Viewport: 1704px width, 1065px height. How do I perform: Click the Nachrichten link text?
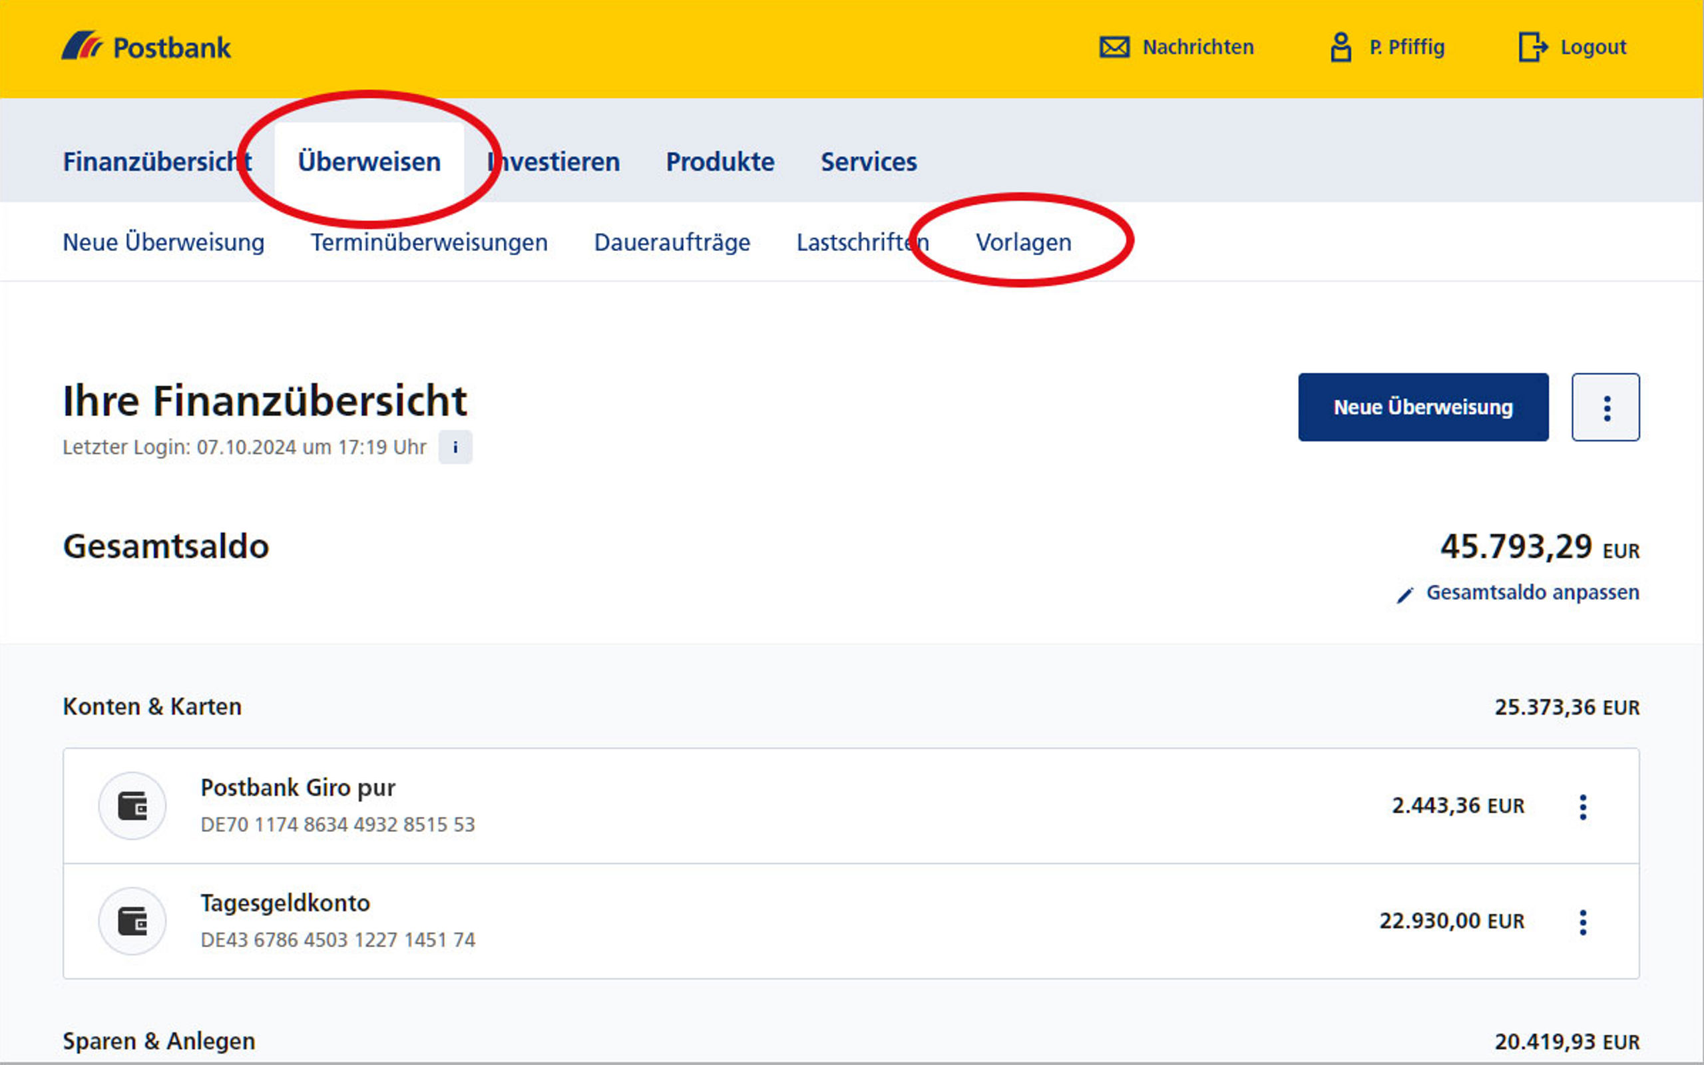pyautogui.click(x=1197, y=47)
